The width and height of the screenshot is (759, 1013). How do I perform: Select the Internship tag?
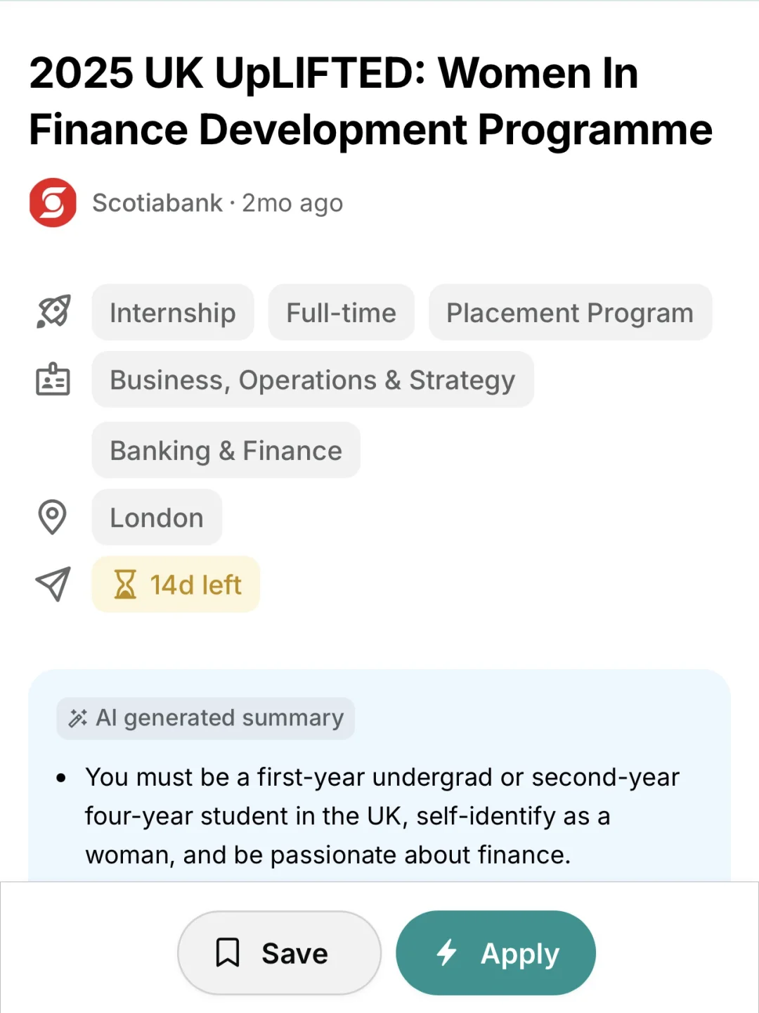tap(173, 312)
